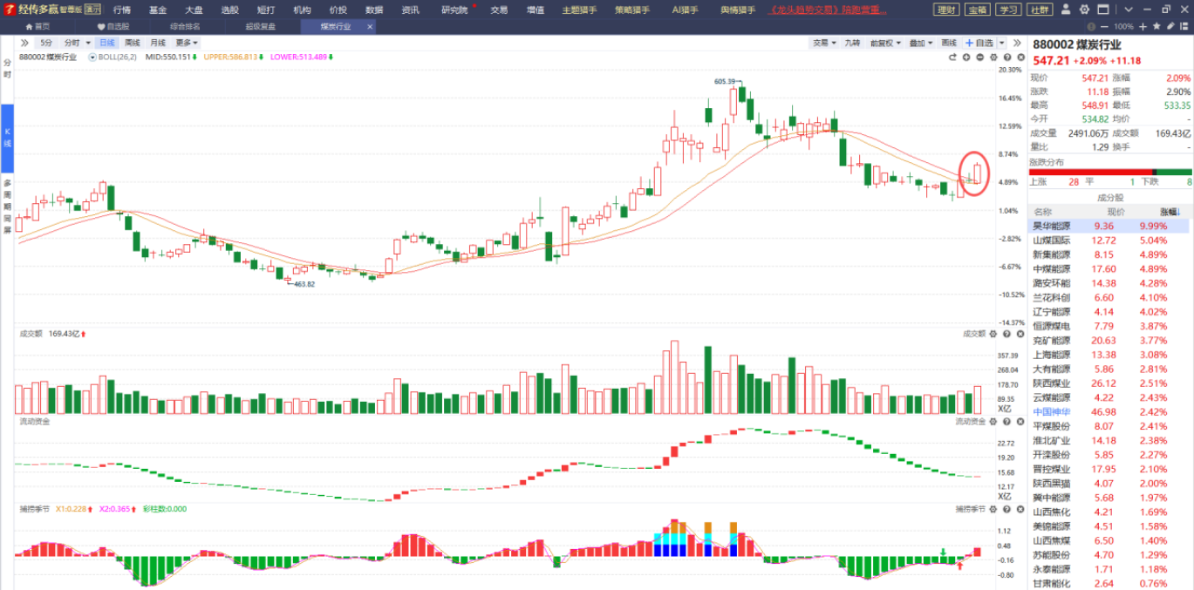Switch chart period to 周线 weekly
The image size is (1194, 590).
tap(133, 43)
